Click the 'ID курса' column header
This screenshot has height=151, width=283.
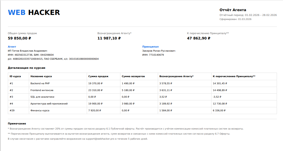coord(15,76)
